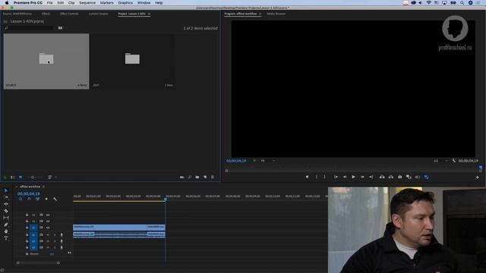The width and height of the screenshot is (486, 273).
Task: Open the Graphics menu
Action: [x=125, y=3]
